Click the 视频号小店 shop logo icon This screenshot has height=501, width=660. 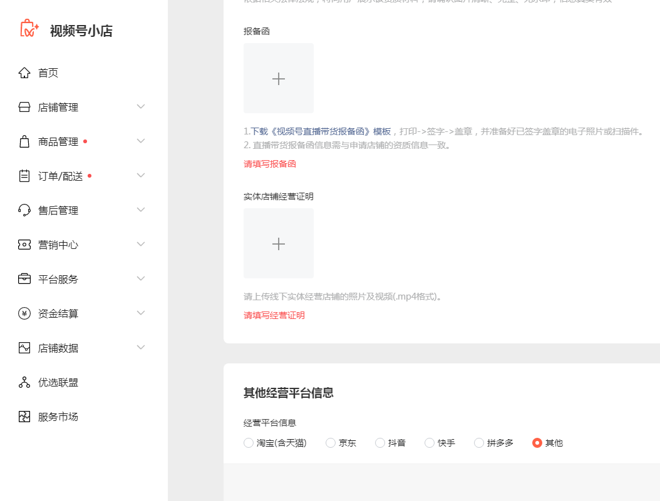click(x=29, y=29)
